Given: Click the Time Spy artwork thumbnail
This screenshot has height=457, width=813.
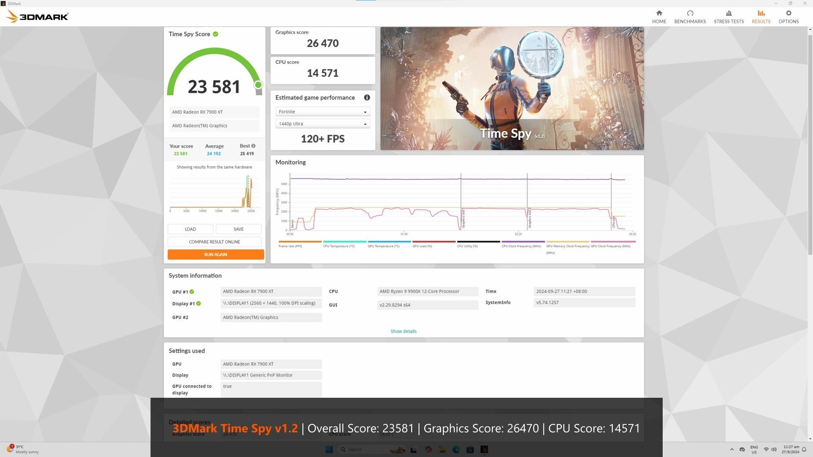Looking at the screenshot, I should [x=512, y=88].
